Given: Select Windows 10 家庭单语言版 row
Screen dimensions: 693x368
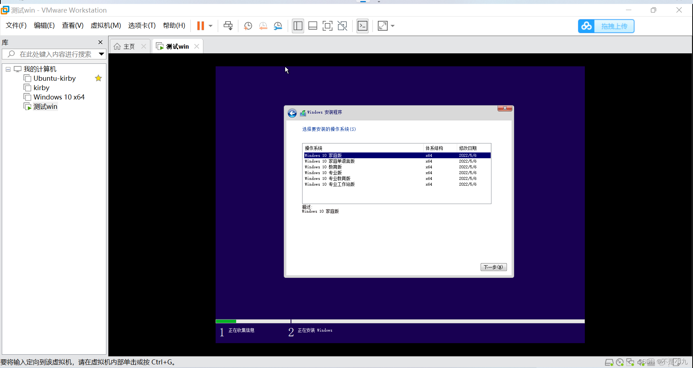Looking at the screenshot, I should [x=397, y=161].
